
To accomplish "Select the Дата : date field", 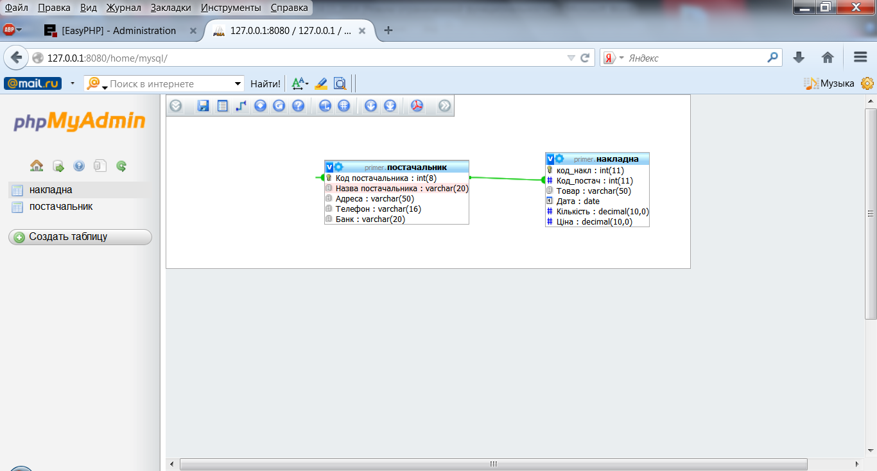I will click(597, 201).
